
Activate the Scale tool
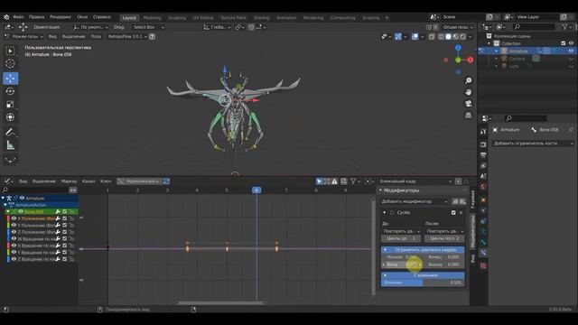(10, 105)
